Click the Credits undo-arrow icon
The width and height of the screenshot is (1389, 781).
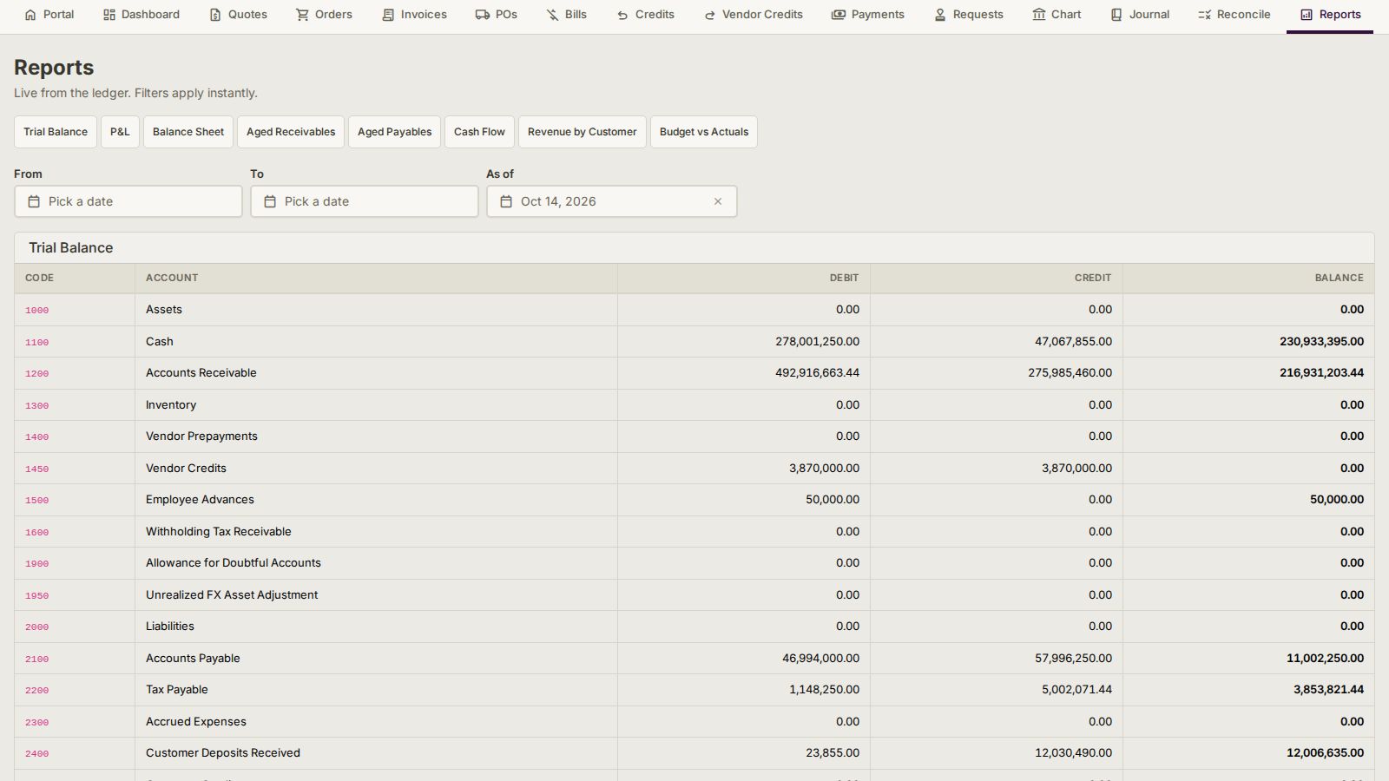tap(622, 15)
